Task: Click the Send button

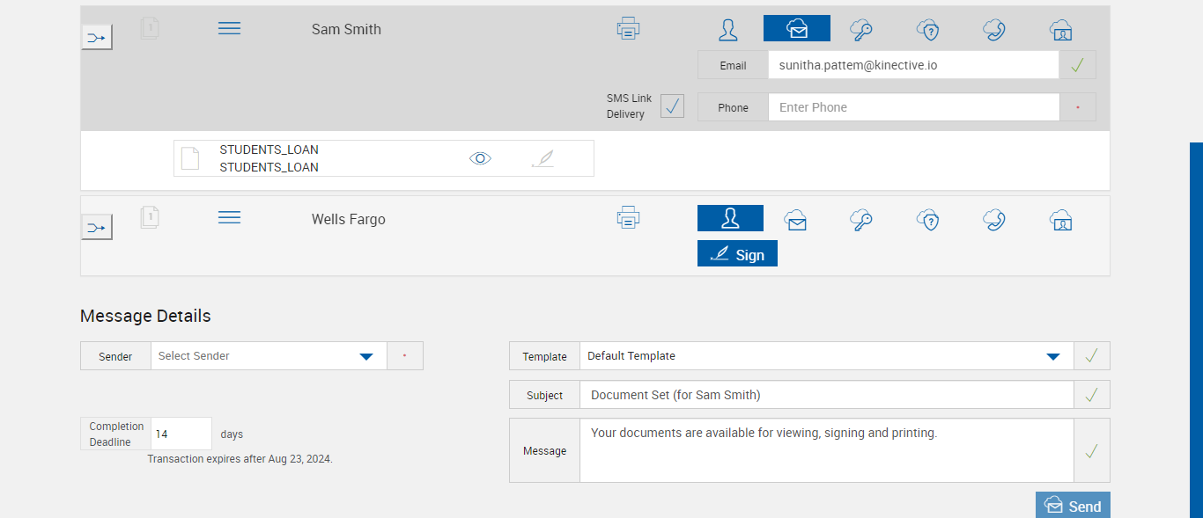Action: [x=1073, y=506]
